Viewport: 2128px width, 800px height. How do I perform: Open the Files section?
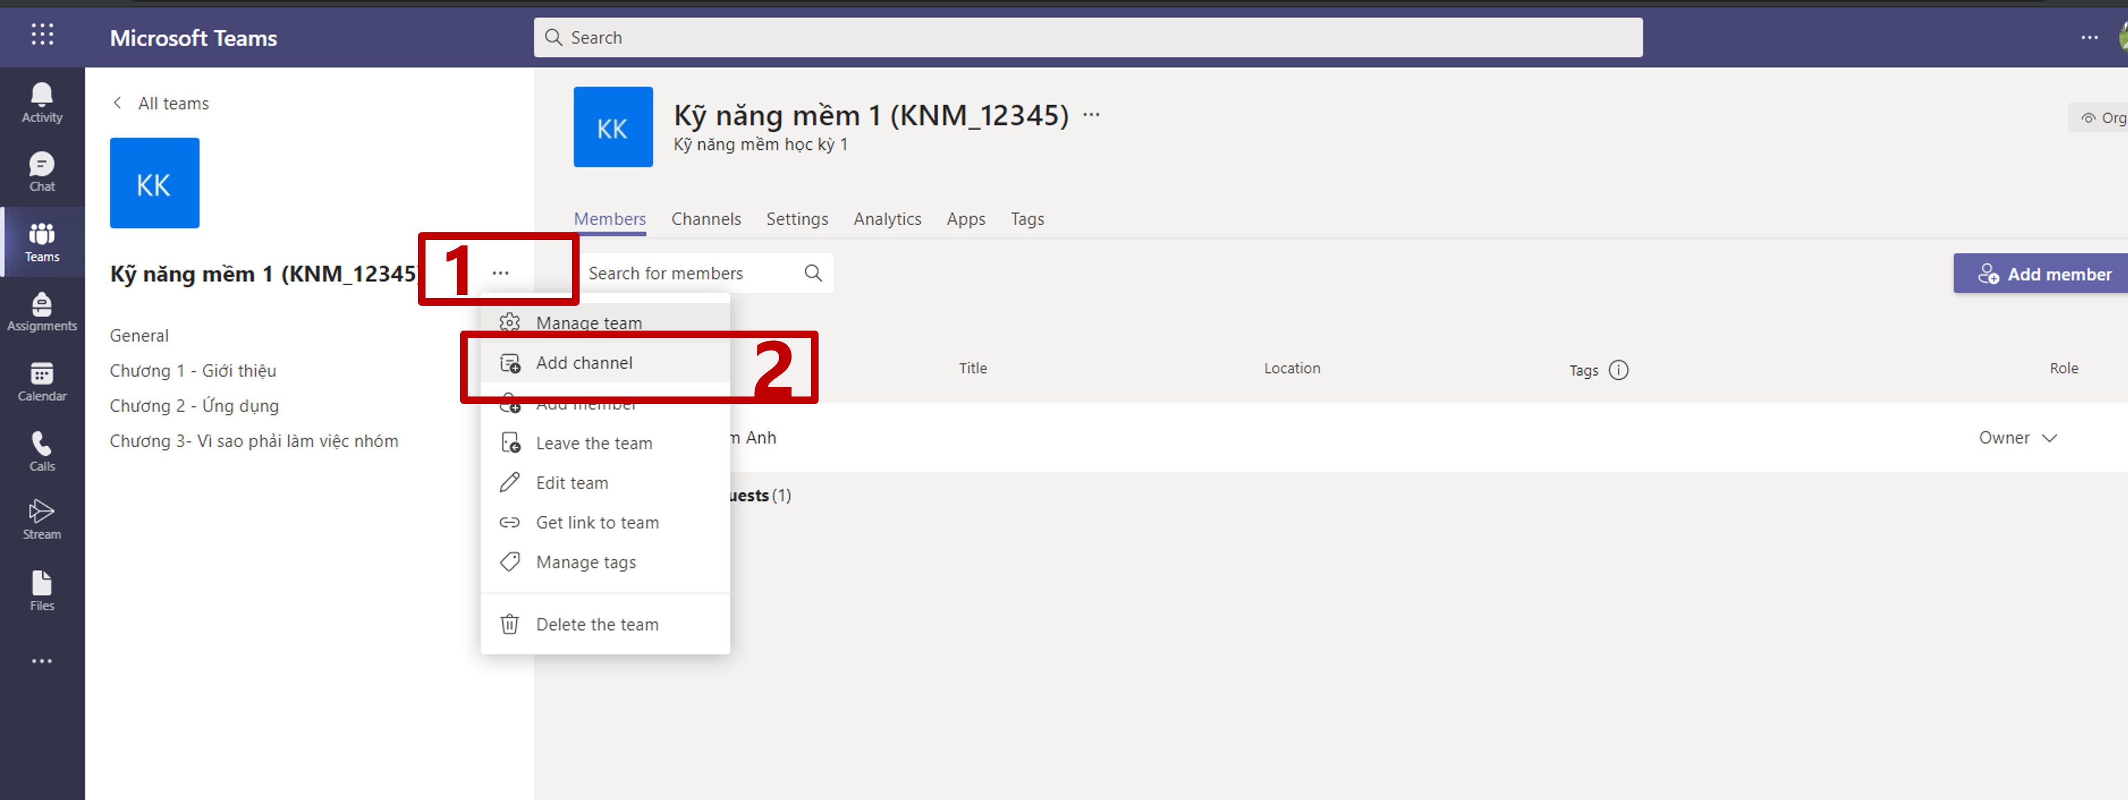point(41,590)
